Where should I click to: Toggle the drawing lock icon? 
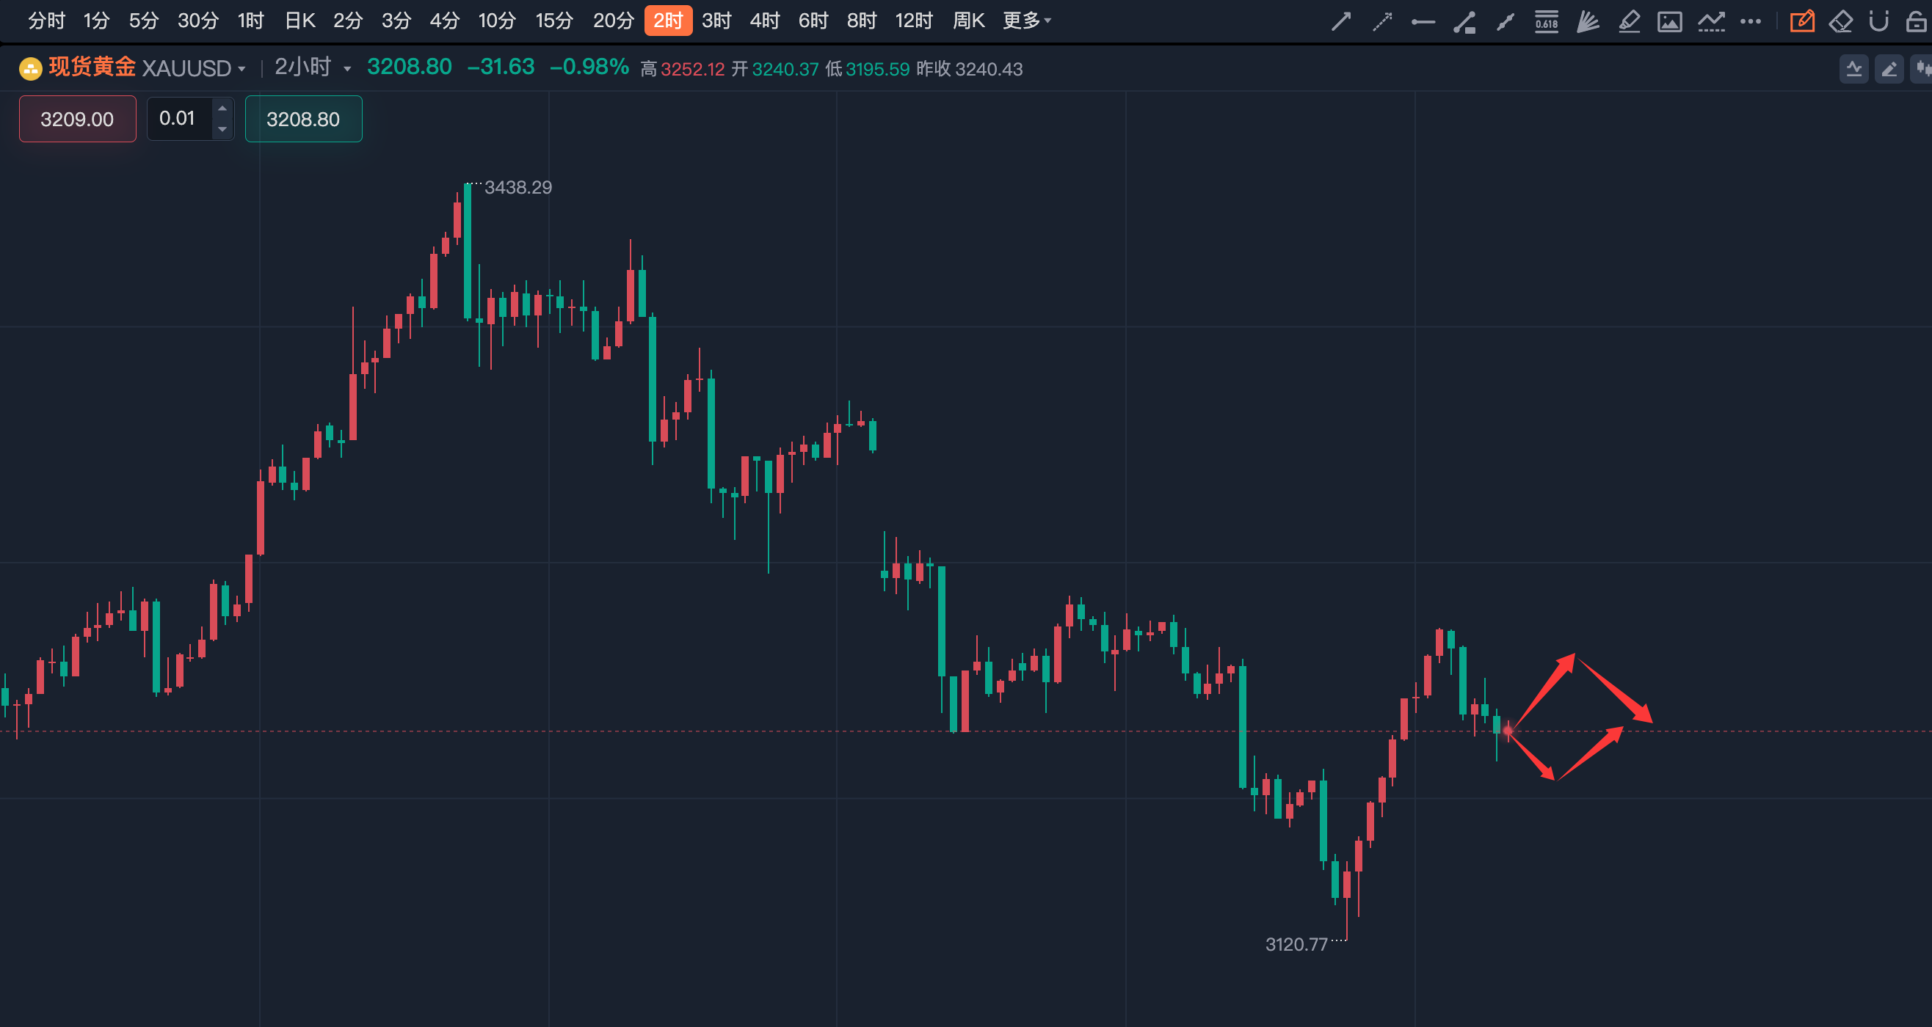[1917, 21]
